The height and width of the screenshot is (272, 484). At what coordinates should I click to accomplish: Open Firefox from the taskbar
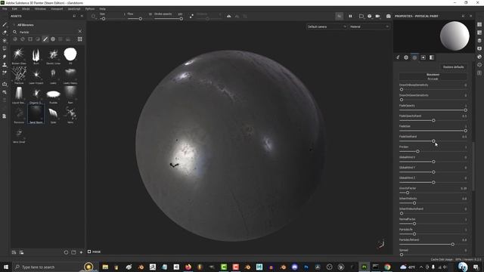coord(188,267)
